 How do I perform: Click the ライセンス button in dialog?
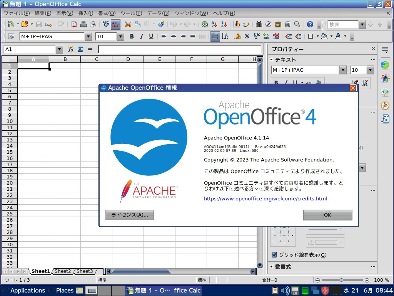coord(130,215)
